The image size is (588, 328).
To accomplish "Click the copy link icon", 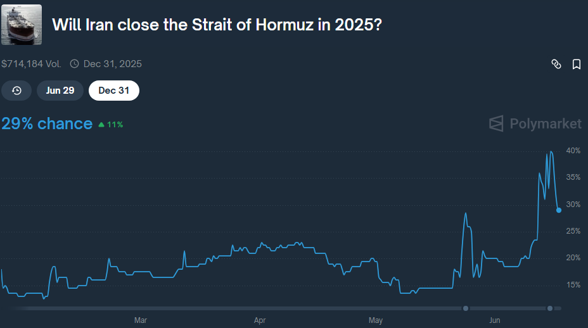I will point(556,64).
